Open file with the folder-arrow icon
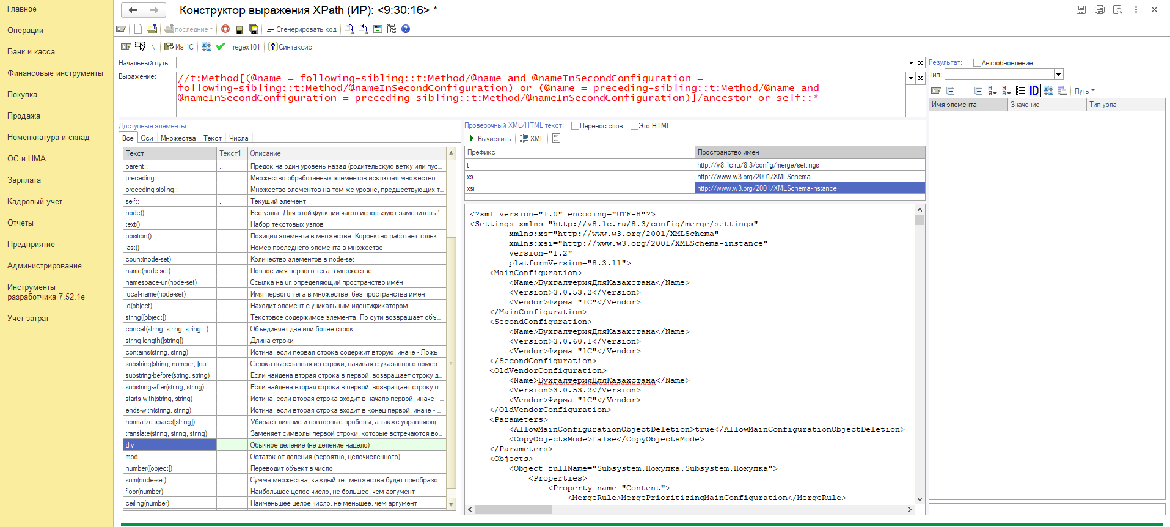The image size is (1170, 527). (x=153, y=29)
